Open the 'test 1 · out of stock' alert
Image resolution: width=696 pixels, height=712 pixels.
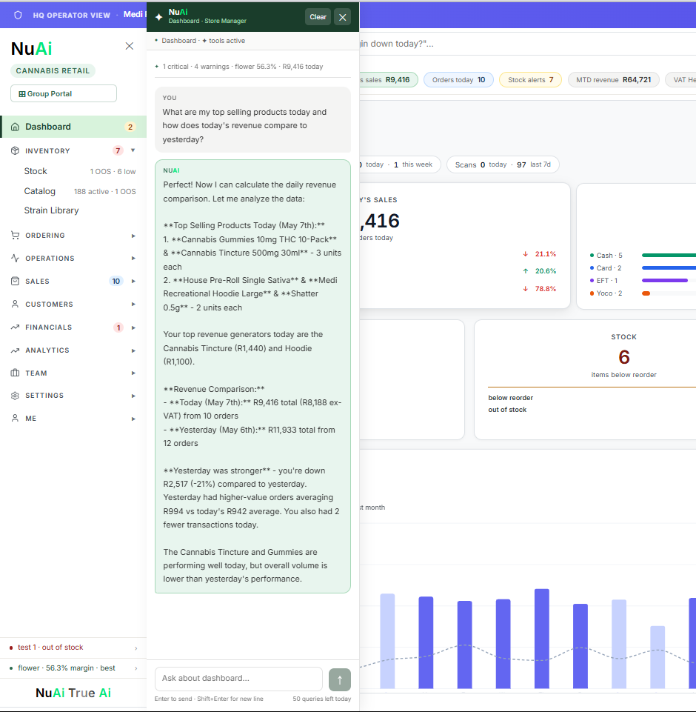point(73,648)
